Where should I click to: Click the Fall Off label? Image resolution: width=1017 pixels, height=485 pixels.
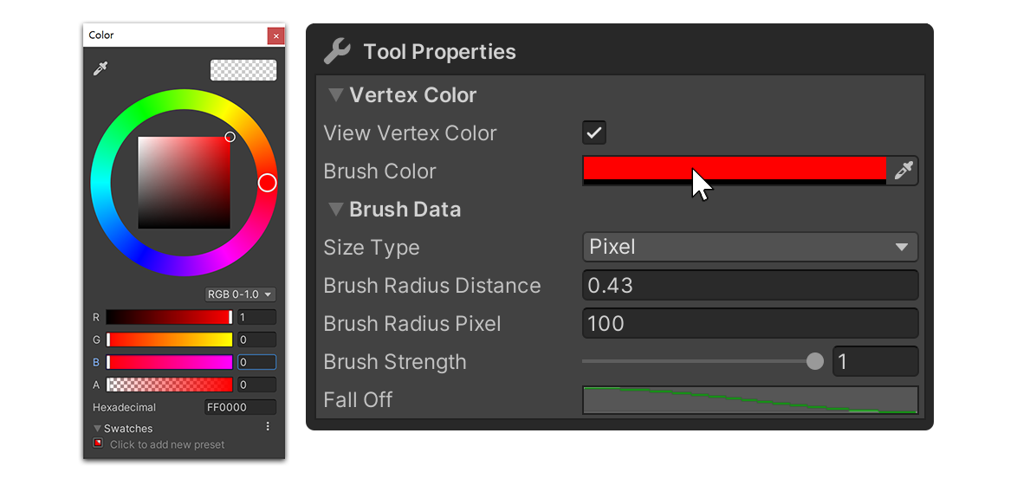click(358, 399)
